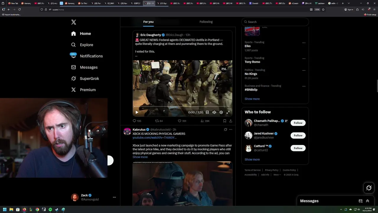Open account menu dots beside Zack
The height and width of the screenshot is (213, 378).
114,197
